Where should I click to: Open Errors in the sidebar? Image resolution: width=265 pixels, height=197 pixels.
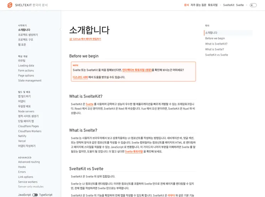22,172
